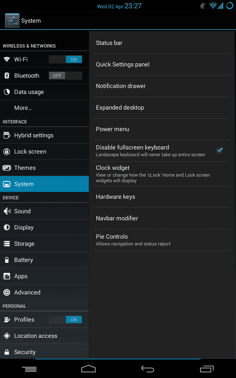Turn on the Bluetooth switch

[x=65, y=76]
